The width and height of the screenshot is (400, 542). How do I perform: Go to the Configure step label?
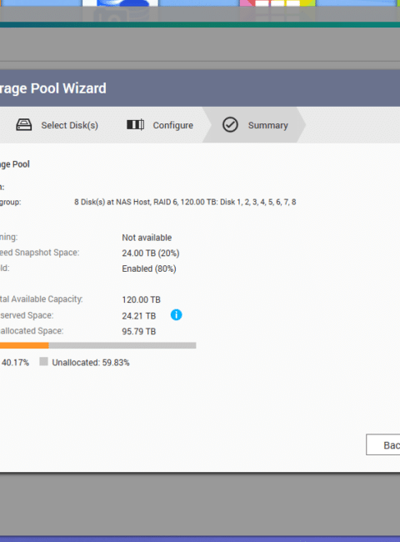(x=173, y=125)
